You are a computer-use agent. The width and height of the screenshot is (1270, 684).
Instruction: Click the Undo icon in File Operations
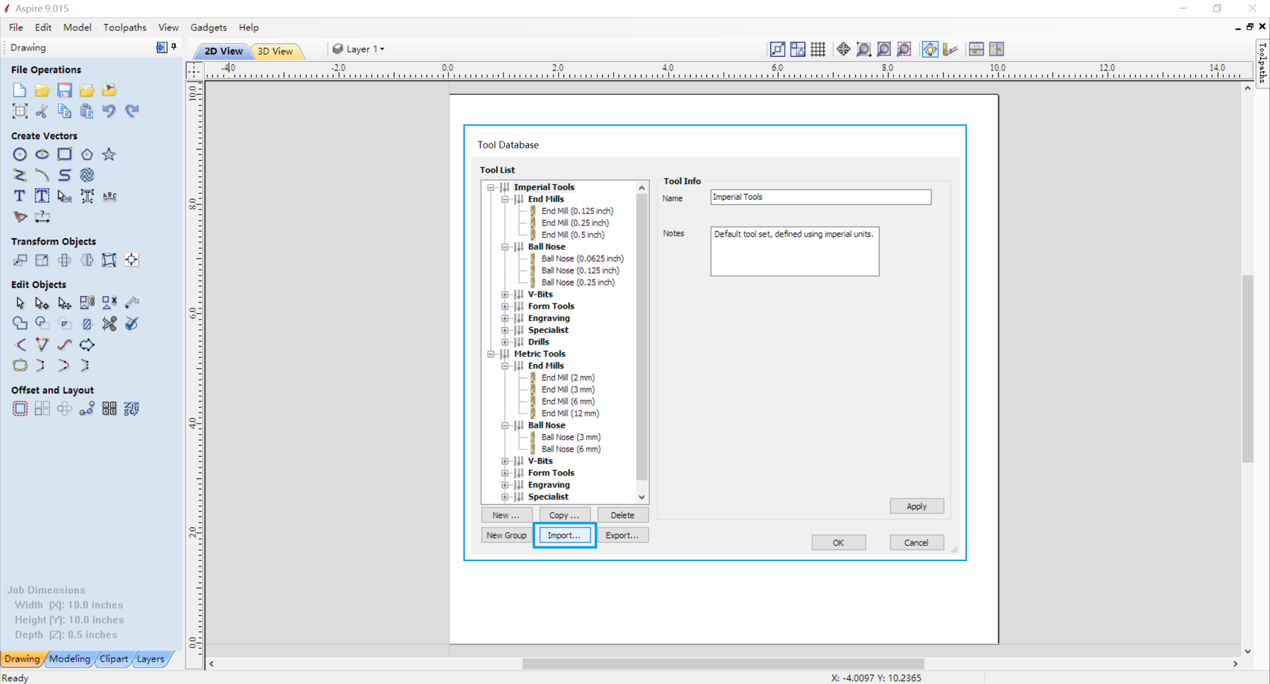tap(109, 111)
